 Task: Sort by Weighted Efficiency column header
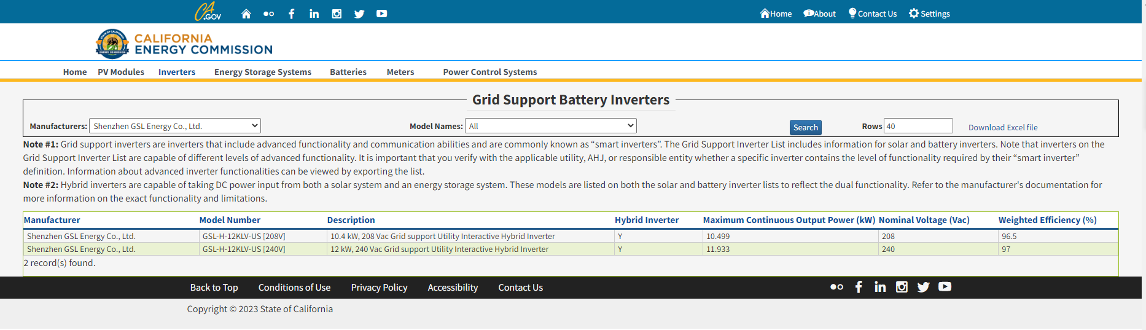(x=1047, y=220)
